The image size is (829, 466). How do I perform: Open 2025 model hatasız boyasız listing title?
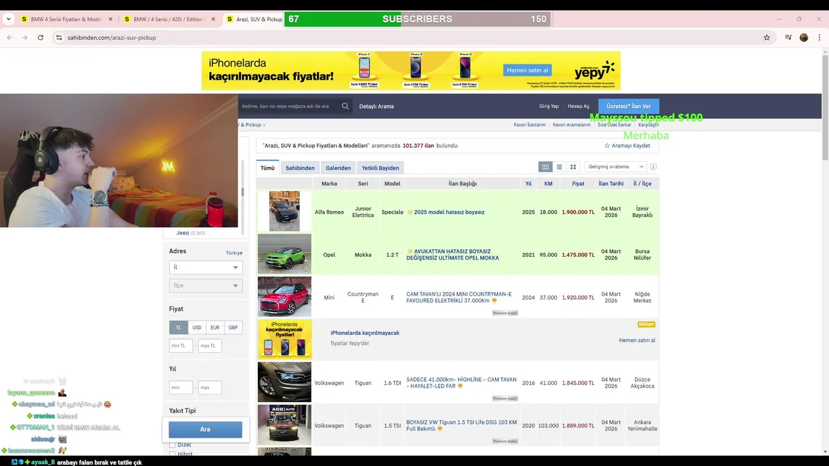[x=449, y=212]
